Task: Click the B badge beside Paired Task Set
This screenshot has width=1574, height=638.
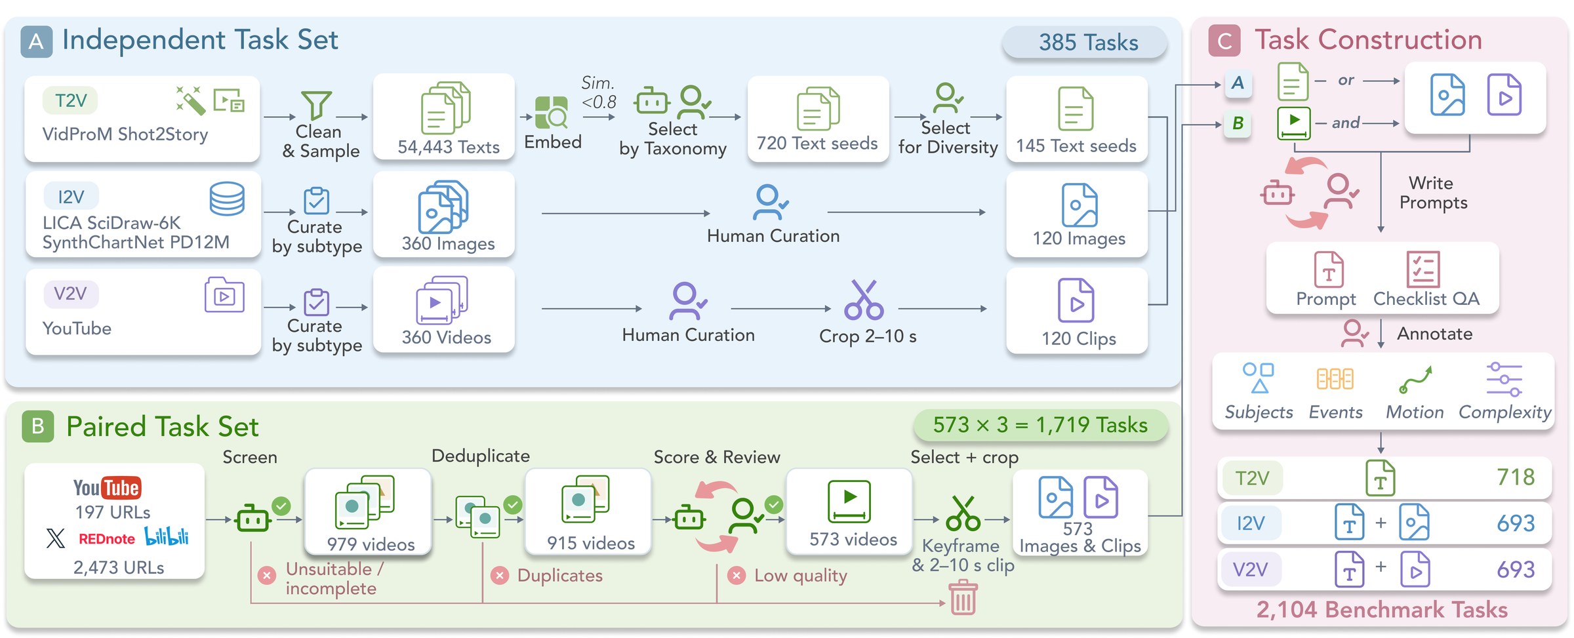Action: [38, 426]
